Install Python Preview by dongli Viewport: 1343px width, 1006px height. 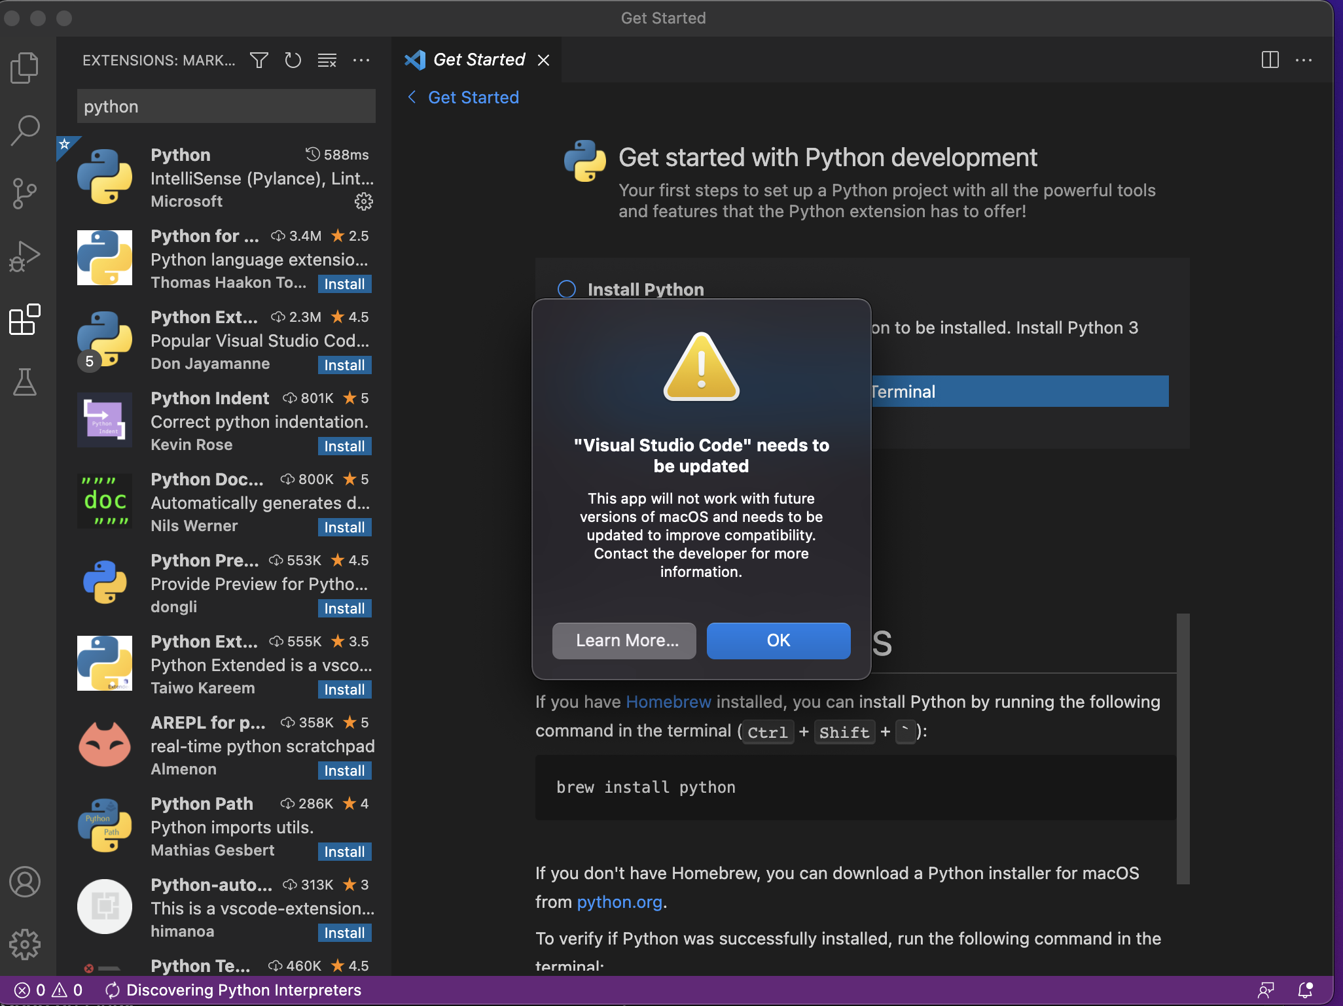345,608
